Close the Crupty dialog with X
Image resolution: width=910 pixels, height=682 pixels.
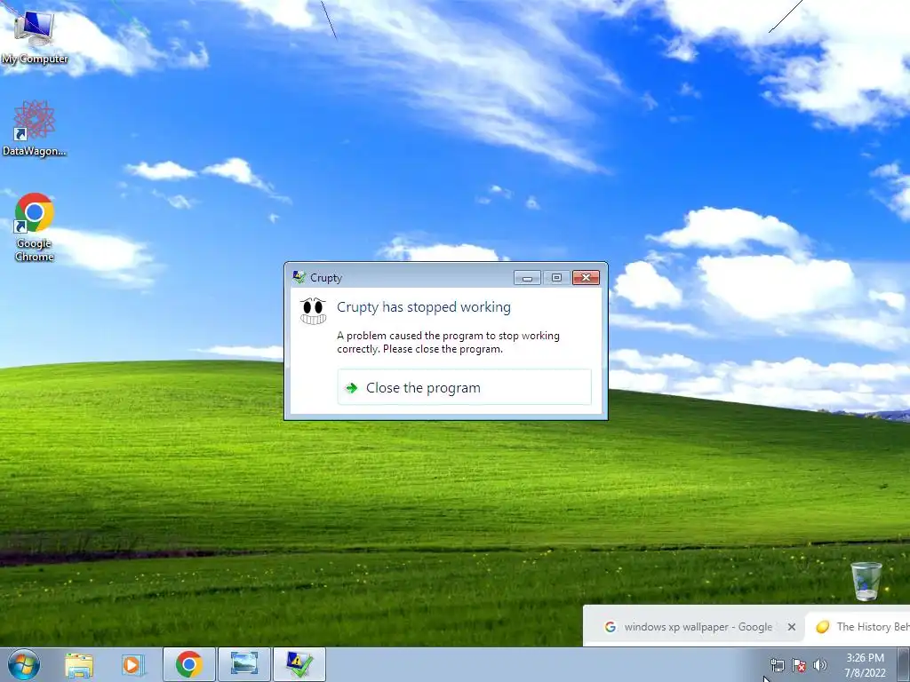(x=586, y=278)
